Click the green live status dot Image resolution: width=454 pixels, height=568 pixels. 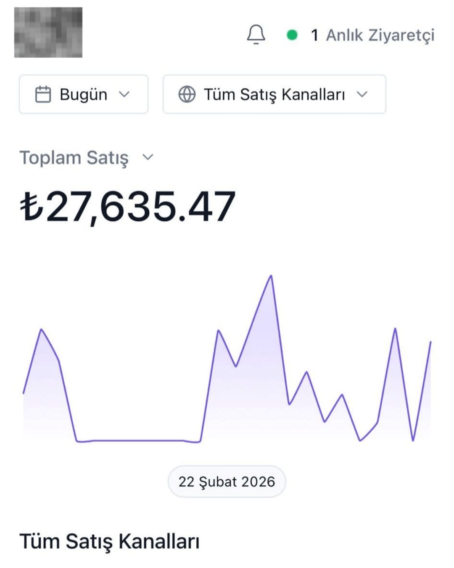[292, 35]
